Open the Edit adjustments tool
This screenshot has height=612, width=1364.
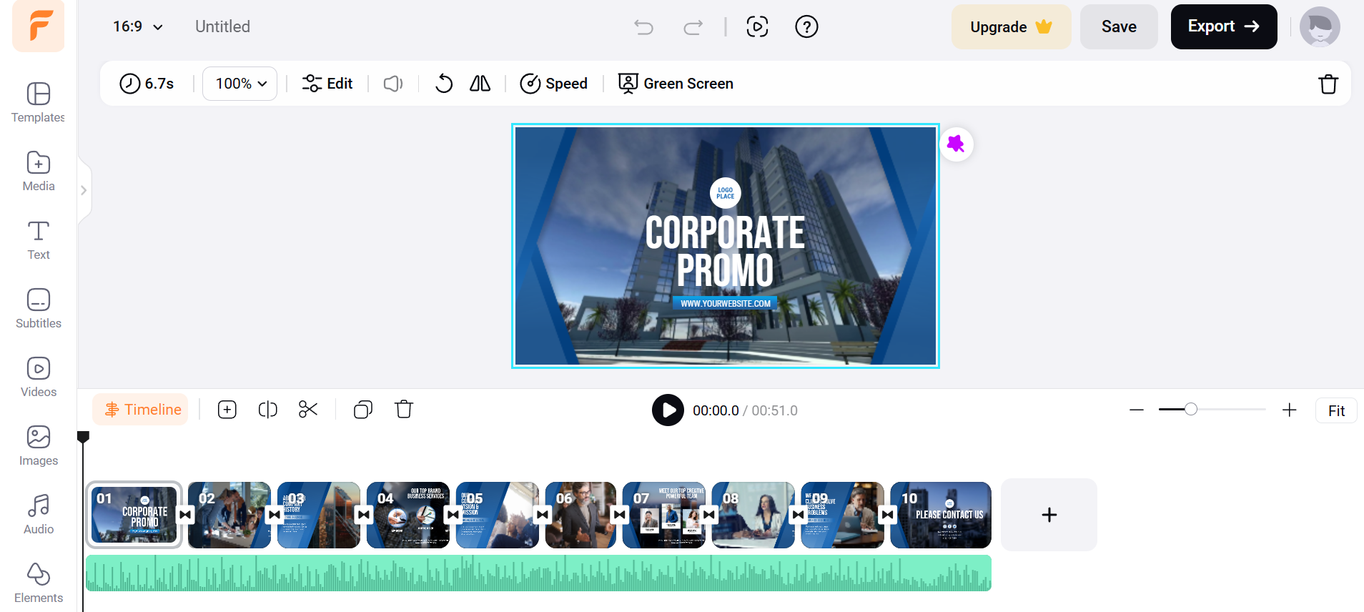pos(327,84)
